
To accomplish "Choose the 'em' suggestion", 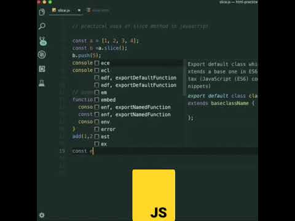I will pyautogui.click(x=138, y=93).
